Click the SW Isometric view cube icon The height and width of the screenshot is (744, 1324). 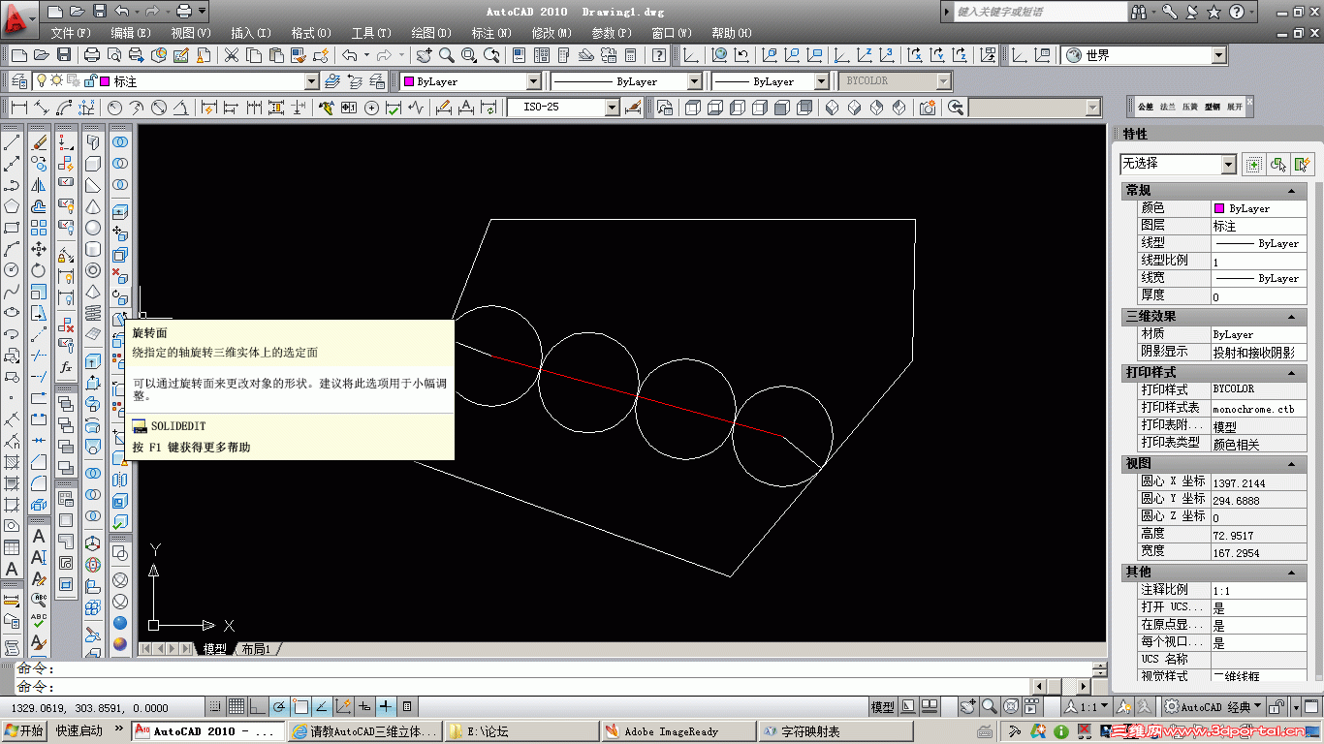832,108
